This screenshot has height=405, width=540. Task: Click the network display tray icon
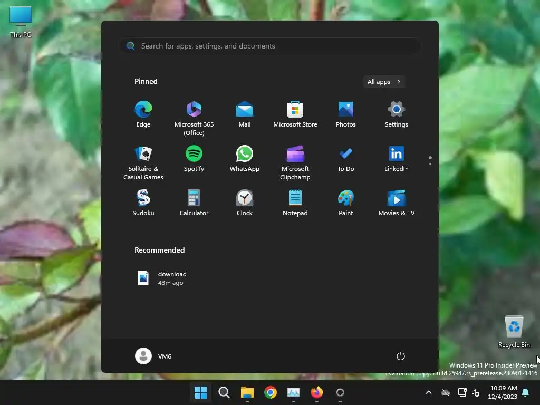click(462, 392)
